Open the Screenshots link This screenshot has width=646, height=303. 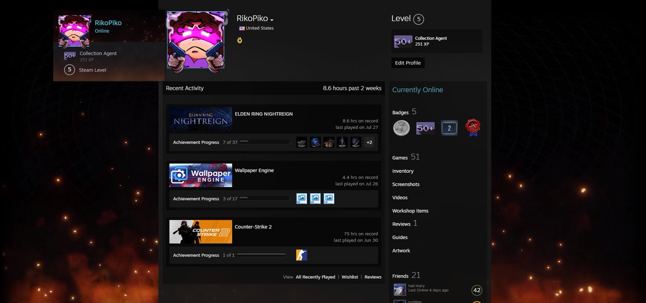406,184
